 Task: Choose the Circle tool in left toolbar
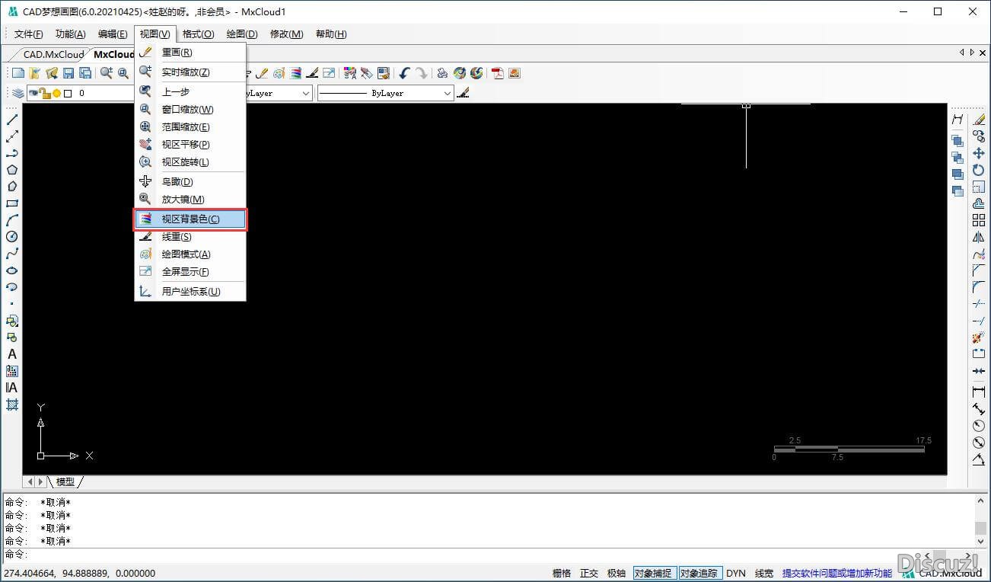(x=12, y=237)
